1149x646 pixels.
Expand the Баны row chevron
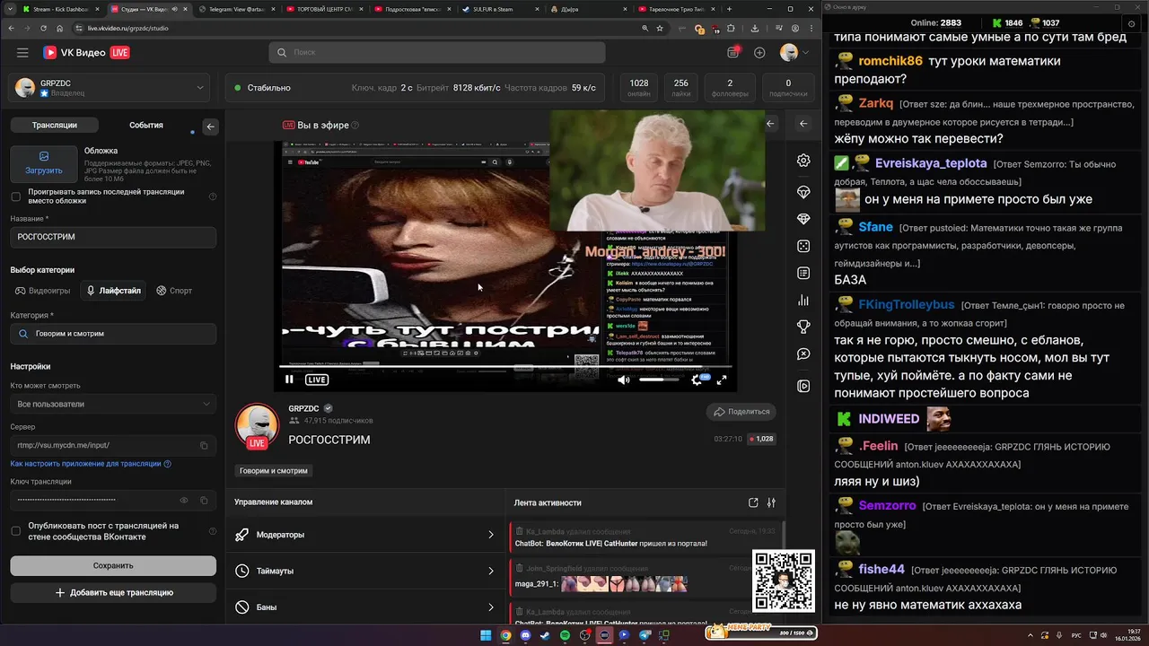pyautogui.click(x=490, y=607)
